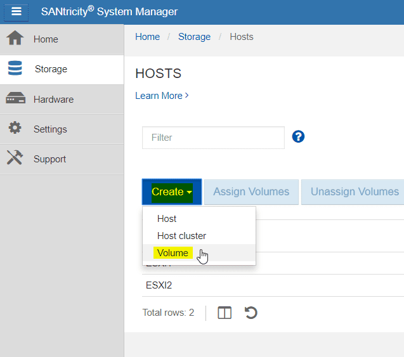Open the hamburger navigation menu
This screenshot has width=404, height=357.
(x=16, y=11)
